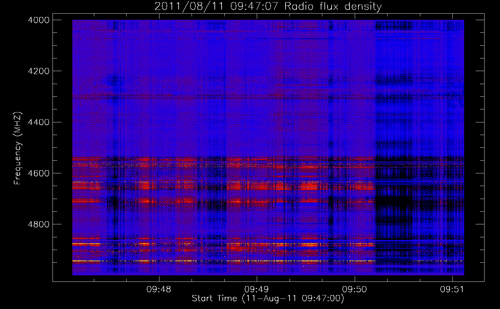Click the 4000 frequency axis label
Image resolution: width=500 pixels, height=309 pixels.
pos(39,20)
